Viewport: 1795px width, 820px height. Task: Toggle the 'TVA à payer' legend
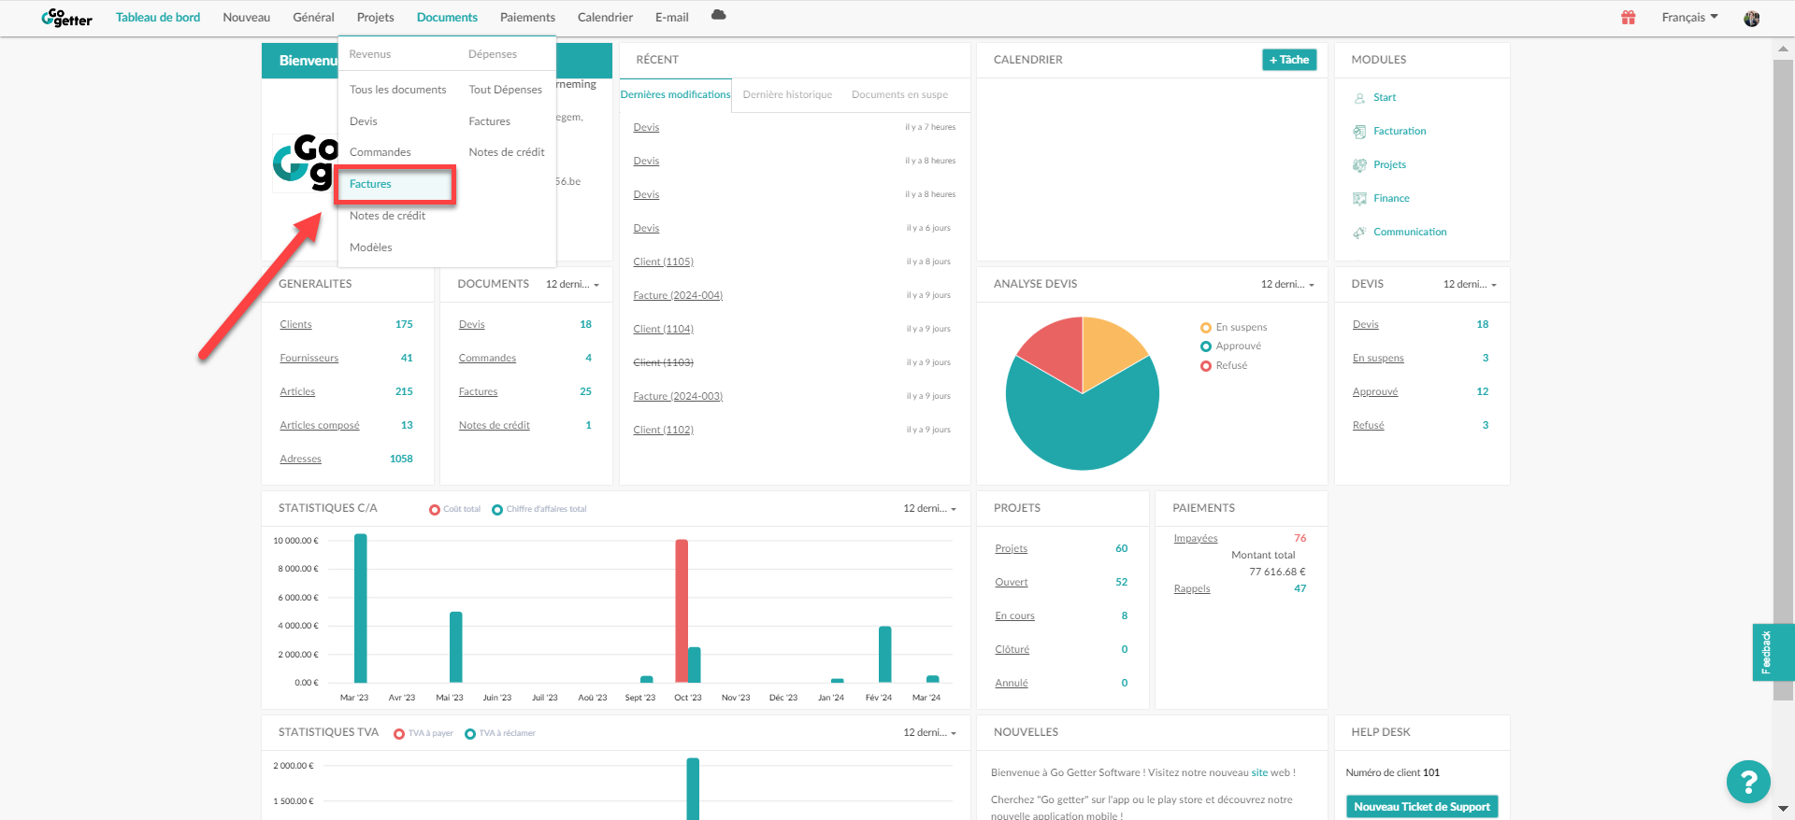coord(424,733)
